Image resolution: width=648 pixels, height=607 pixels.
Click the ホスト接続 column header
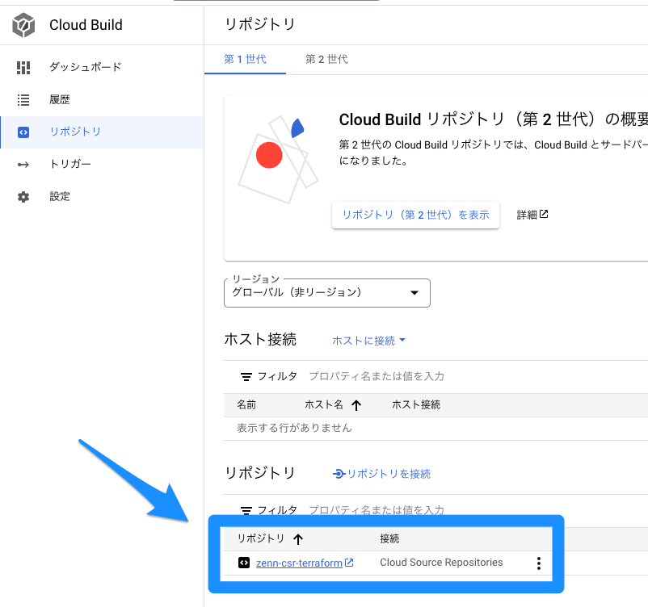pyautogui.click(x=416, y=405)
